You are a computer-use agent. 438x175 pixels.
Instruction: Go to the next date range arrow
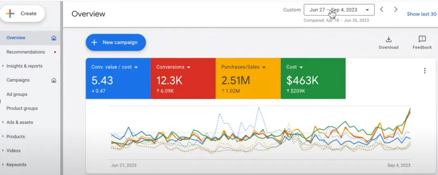(x=396, y=9)
